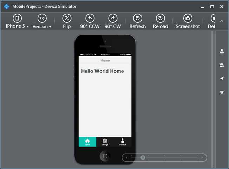Open the Wi-Fi connection icon in sidebar
Image resolution: width=229 pixels, height=169 pixels.
click(x=222, y=93)
